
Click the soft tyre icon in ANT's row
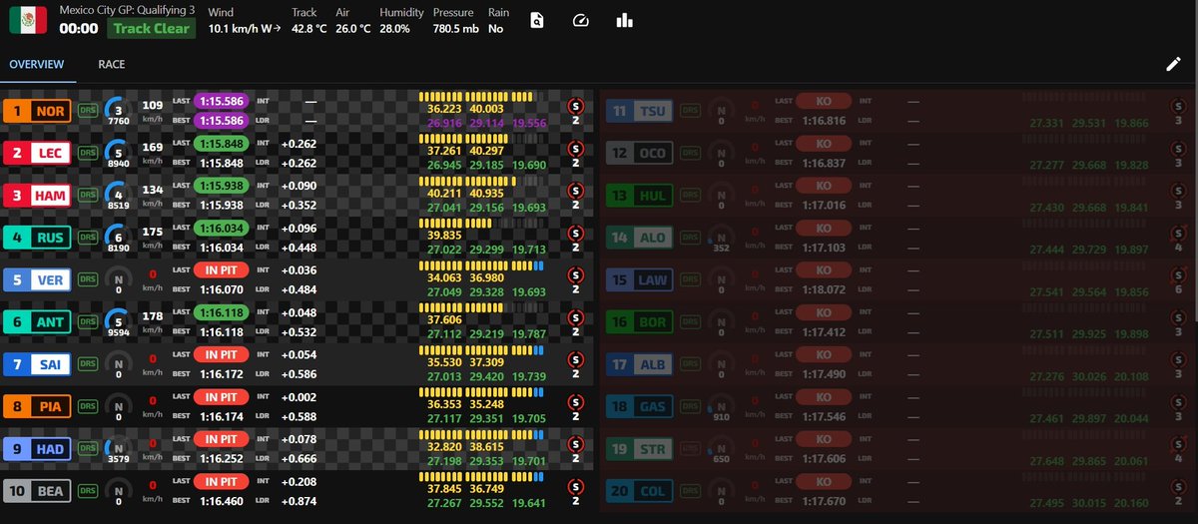click(x=576, y=315)
